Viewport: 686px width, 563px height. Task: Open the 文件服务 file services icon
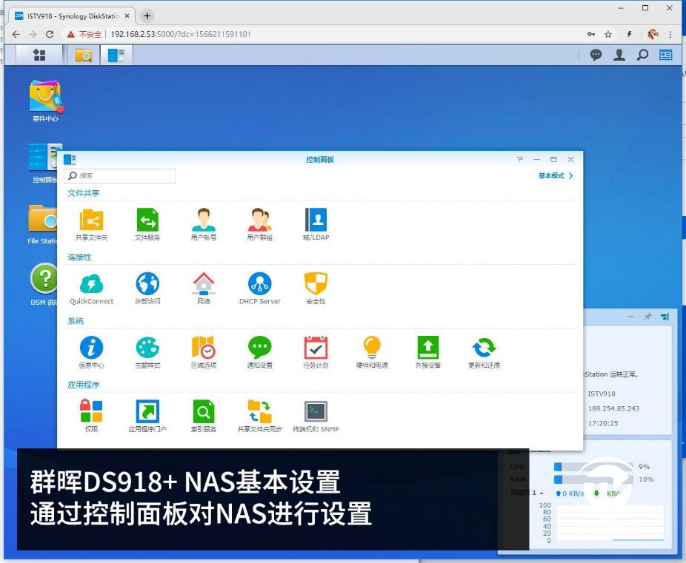[147, 224]
